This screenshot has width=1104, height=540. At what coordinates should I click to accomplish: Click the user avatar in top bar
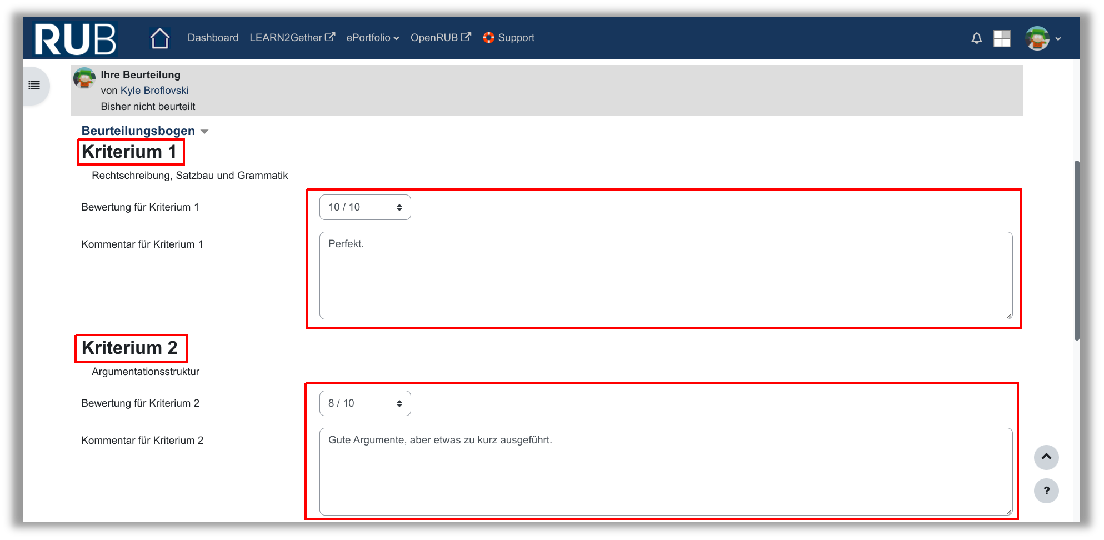pos(1037,38)
